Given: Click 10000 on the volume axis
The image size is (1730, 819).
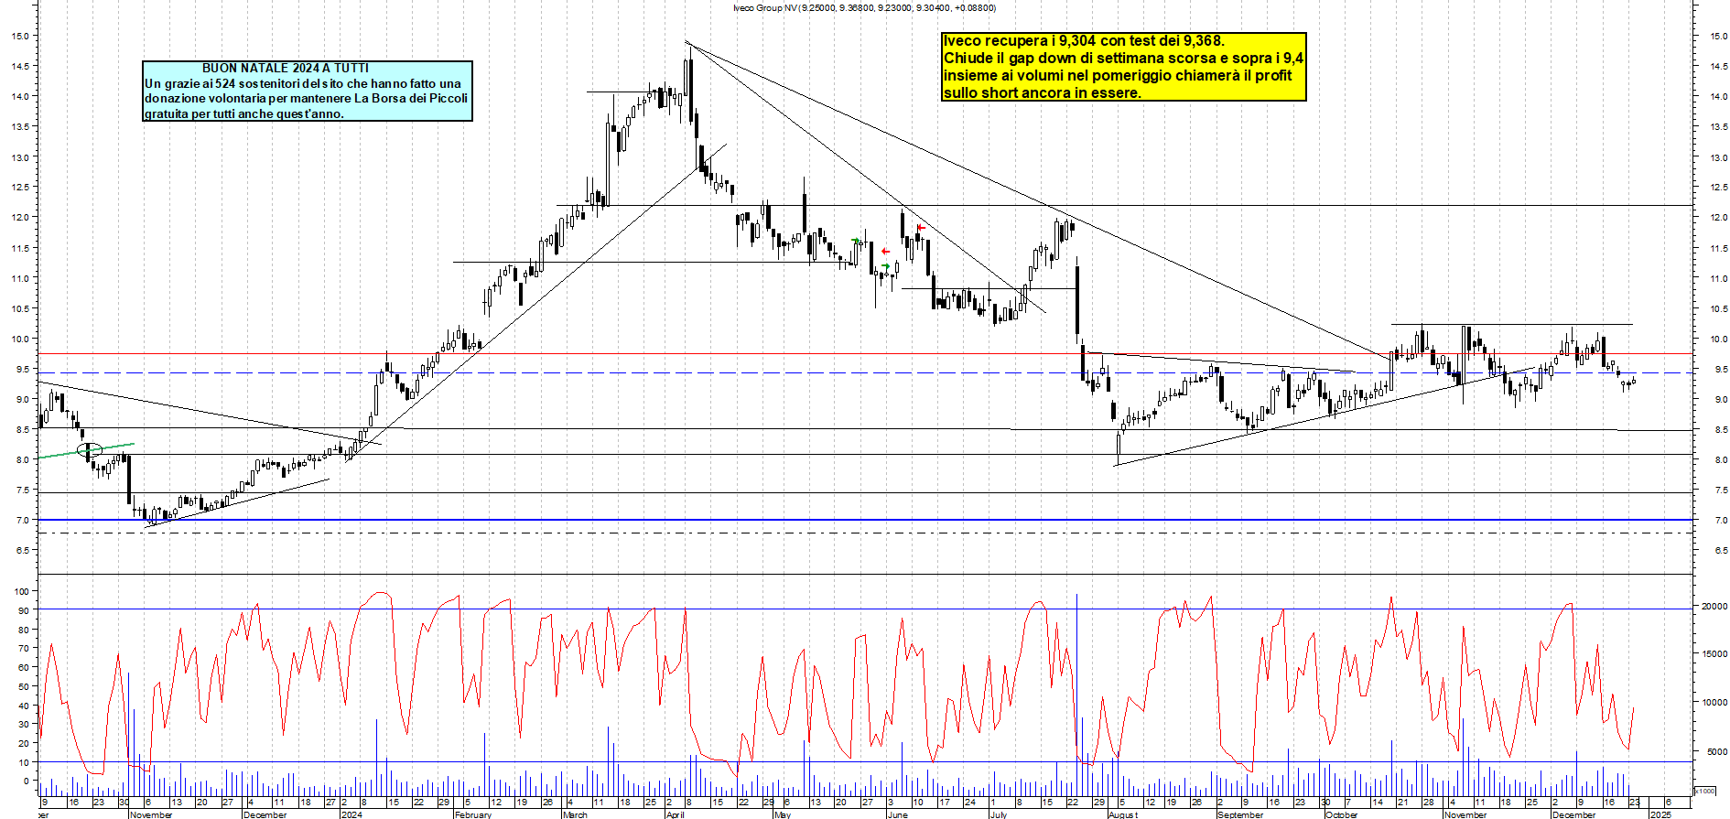Looking at the screenshot, I should pyautogui.click(x=1714, y=703).
